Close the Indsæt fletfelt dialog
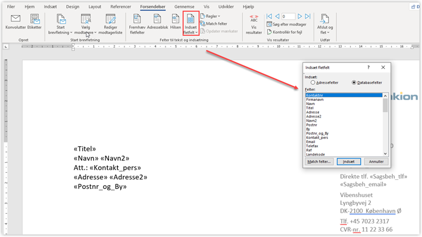This screenshot has height=237, width=422. [383, 68]
